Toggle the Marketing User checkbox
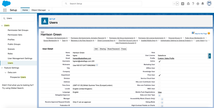The height and width of the screenshot is (108, 214). point(160,65)
